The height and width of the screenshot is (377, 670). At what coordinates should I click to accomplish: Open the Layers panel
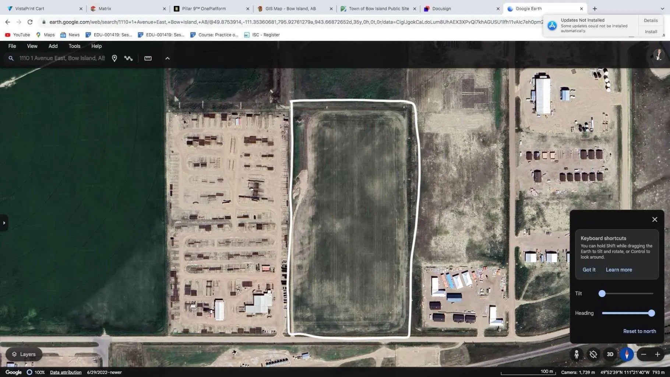(x=24, y=354)
